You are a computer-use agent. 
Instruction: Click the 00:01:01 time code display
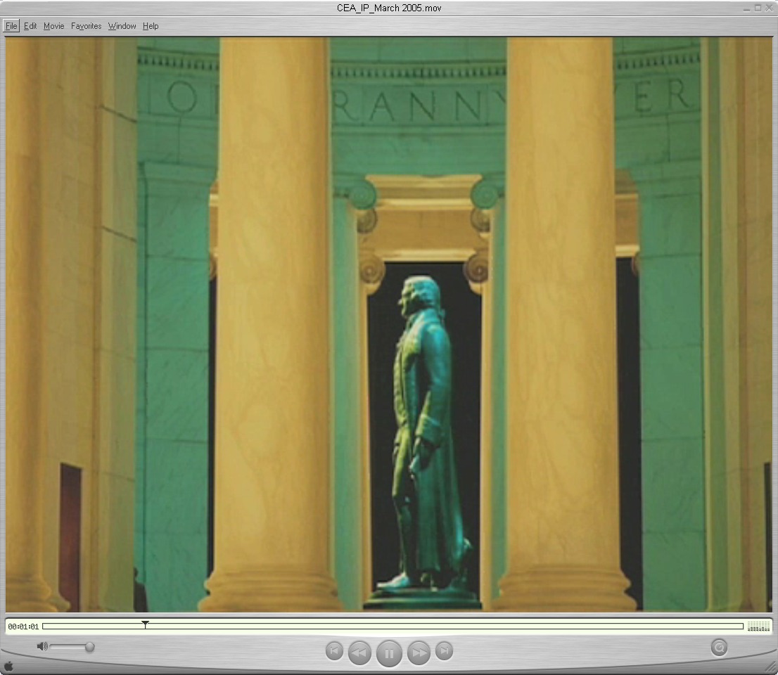23,626
